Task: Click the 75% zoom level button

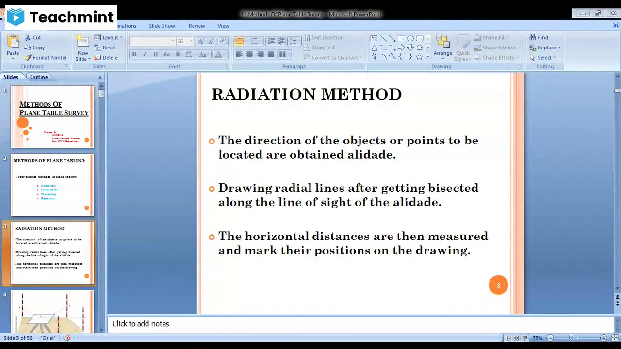Action: 538,338
